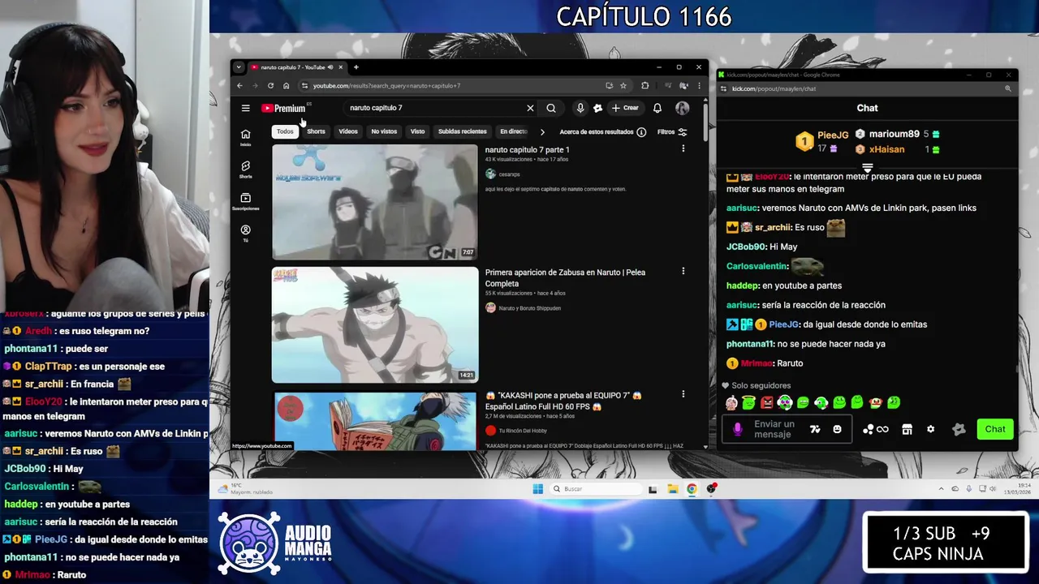Click the green Chat send button

[995, 429]
